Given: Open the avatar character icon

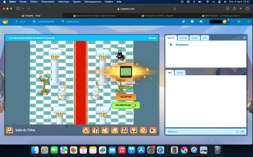Looking at the screenshot, I should [x=134, y=130].
